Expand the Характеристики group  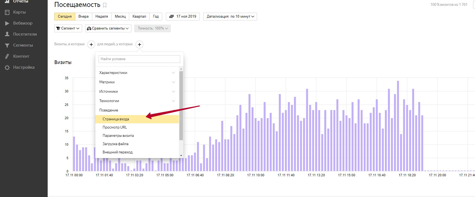point(137,73)
